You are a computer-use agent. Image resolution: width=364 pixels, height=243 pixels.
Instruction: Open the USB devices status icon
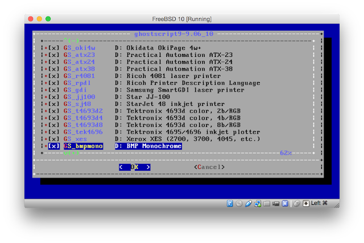coord(248,204)
